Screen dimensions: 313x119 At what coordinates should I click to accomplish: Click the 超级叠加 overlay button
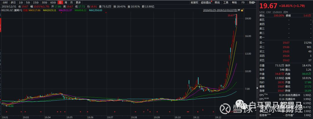[x=206, y=3]
